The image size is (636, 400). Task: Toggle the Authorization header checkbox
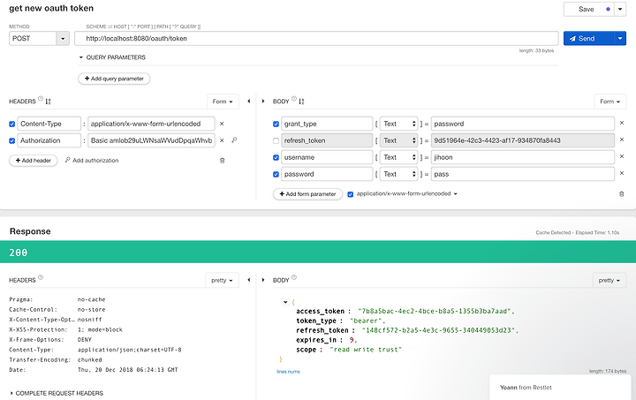[x=11, y=140]
